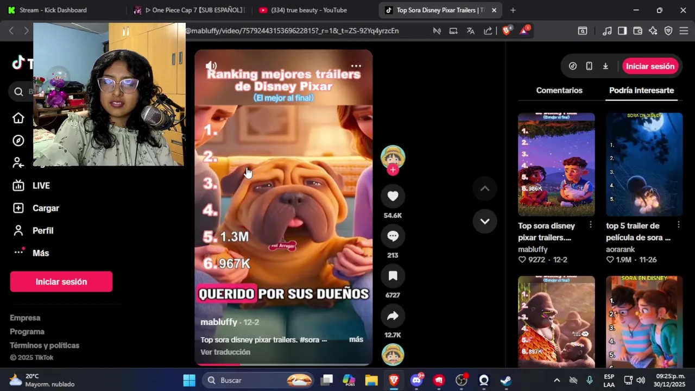The width and height of the screenshot is (695, 391).
Task: Open the Brave VPN shield icon
Action: [x=668, y=31]
